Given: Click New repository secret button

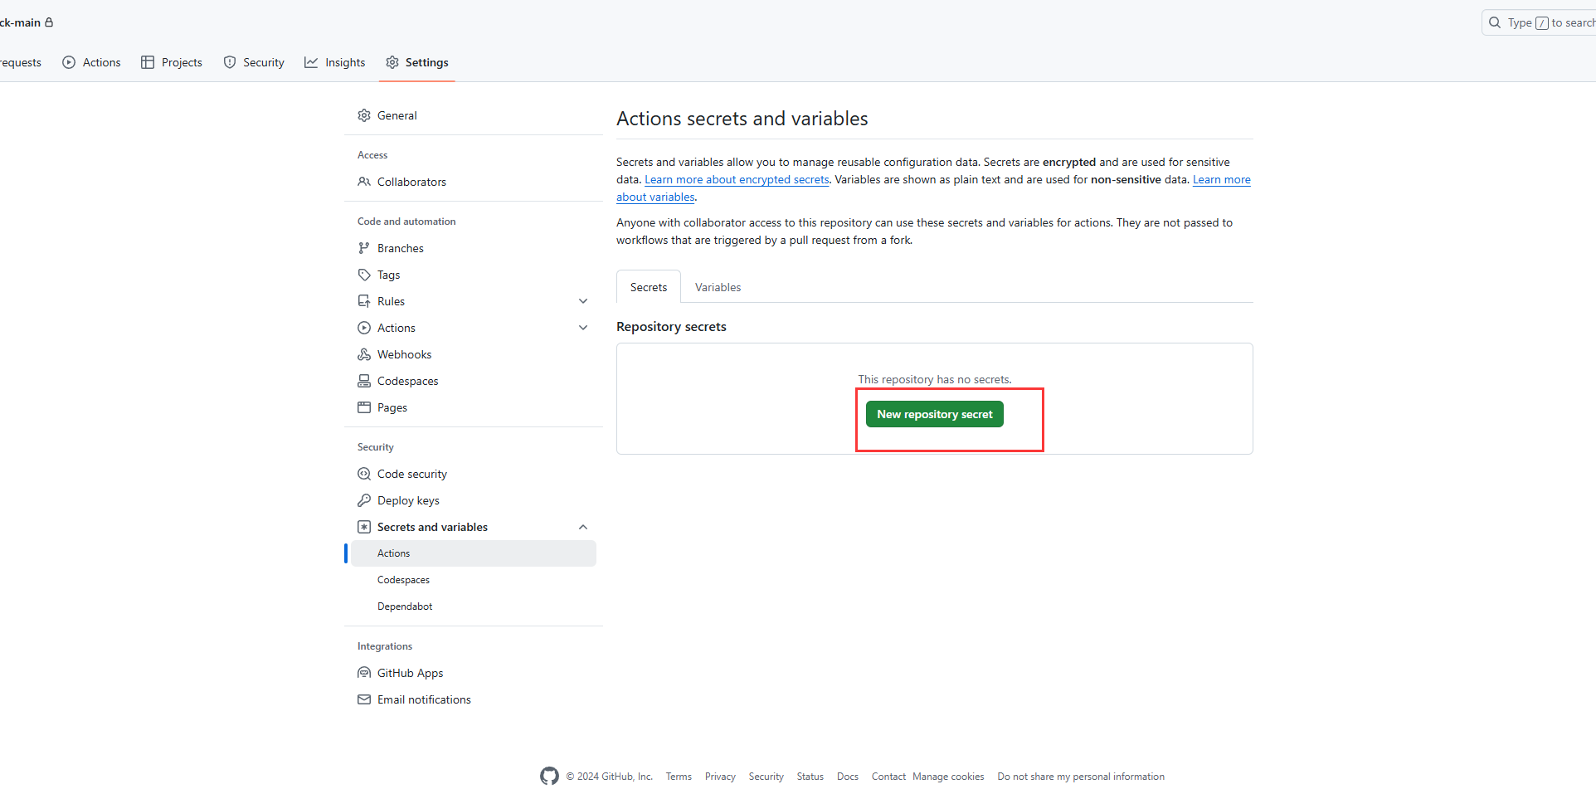Looking at the screenshot, I should click(x=934, y=414).
